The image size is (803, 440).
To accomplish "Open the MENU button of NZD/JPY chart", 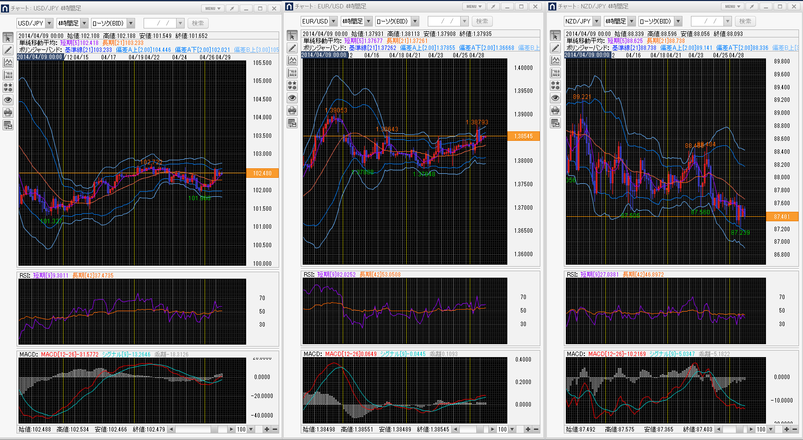I will point(733,6).
